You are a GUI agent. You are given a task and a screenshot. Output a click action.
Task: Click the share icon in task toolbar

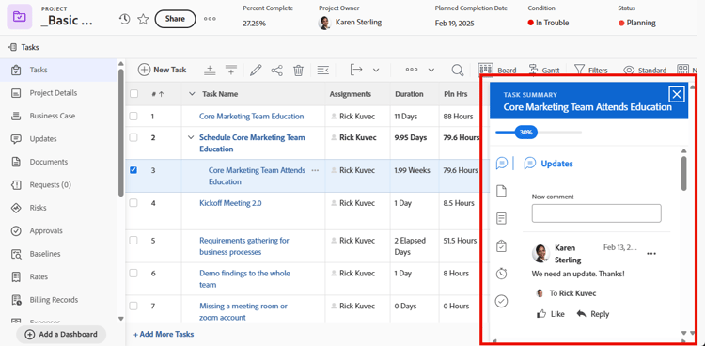tap(277, 70)
